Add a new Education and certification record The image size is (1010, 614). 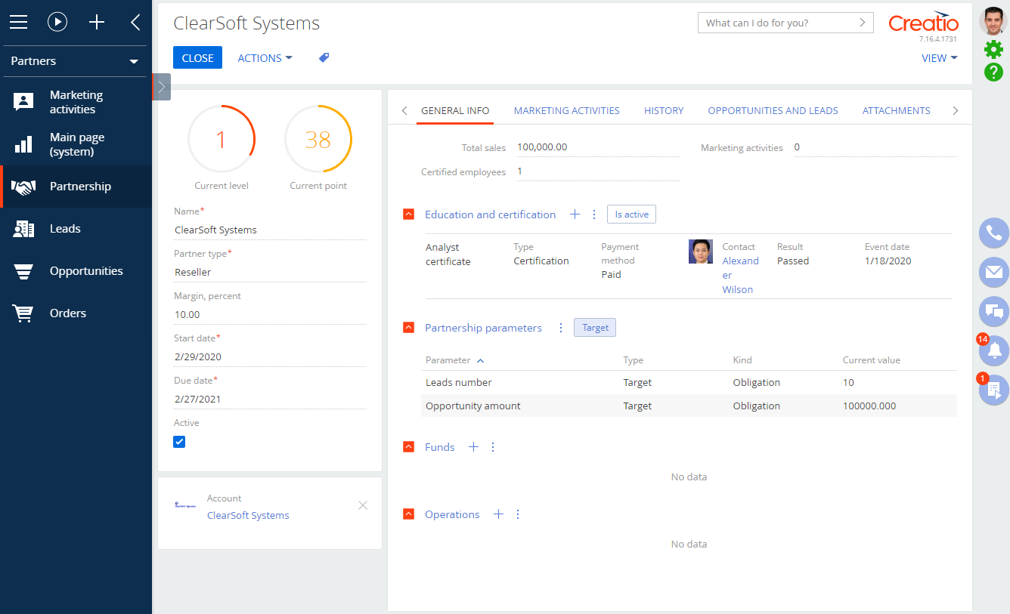575,214
